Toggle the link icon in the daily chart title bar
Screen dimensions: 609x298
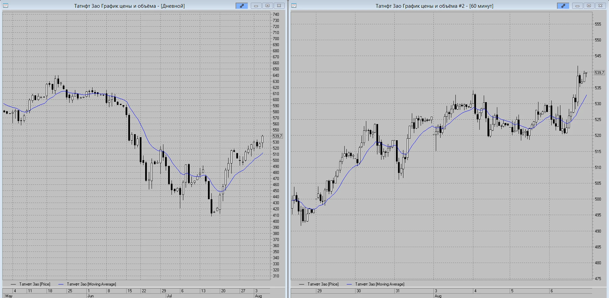point(242,6)
